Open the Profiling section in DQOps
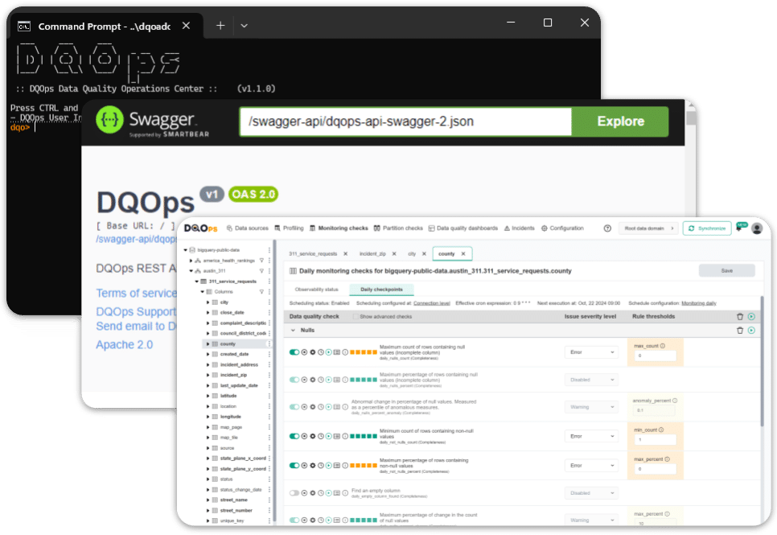The width and height of the screenshot is (777, 535). click(289, 228)
